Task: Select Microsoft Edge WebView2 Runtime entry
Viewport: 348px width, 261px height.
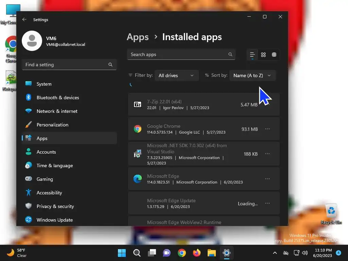Action: (x=184, y=222)
